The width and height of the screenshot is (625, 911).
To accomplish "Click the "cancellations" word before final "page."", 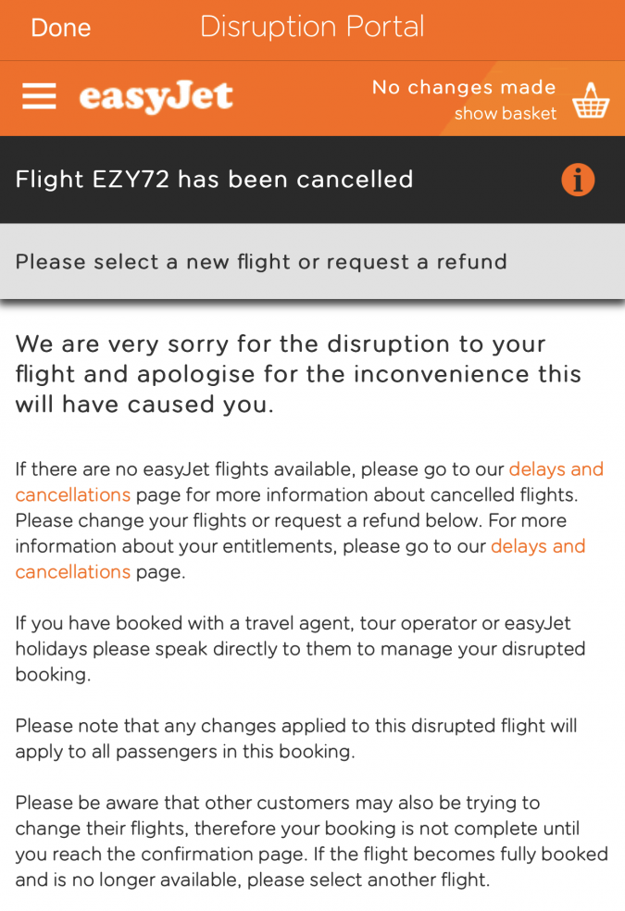I will coord(72,571).
